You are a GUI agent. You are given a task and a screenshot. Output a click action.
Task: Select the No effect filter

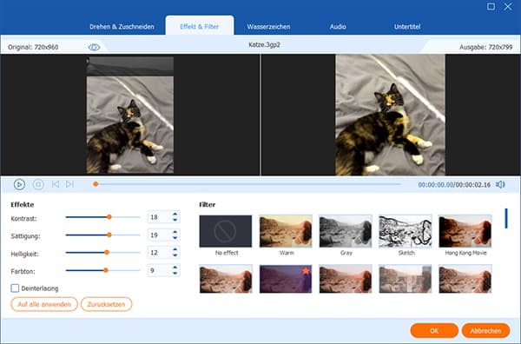[x=226, y=231]
